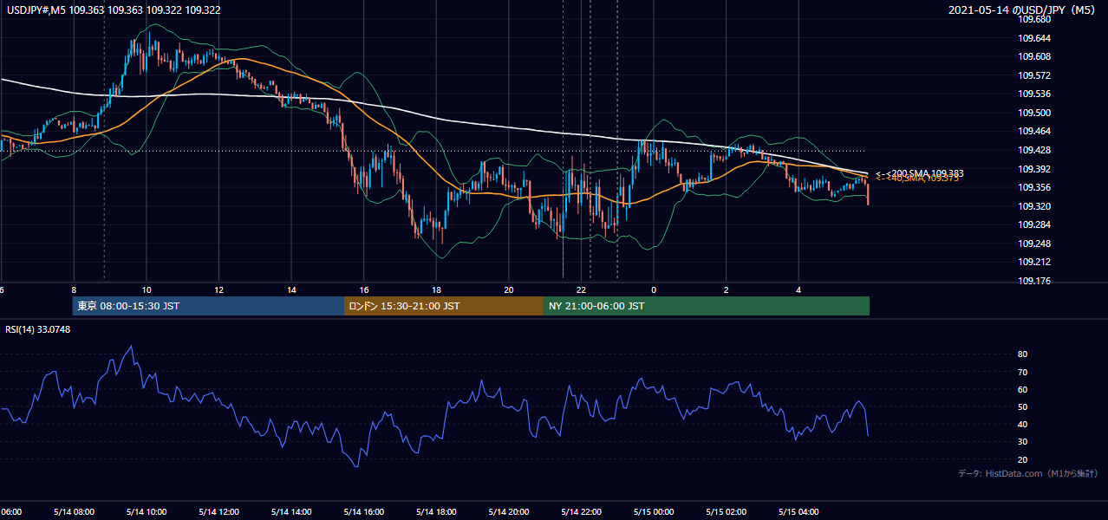Click the HistData.com data source credit
This screenshot has height=520, width=1108.
point(1027,473)
